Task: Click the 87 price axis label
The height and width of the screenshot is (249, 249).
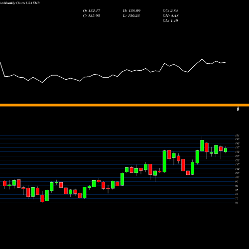Action: [x=237, y=190]
